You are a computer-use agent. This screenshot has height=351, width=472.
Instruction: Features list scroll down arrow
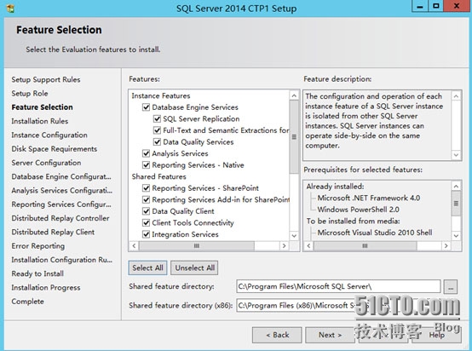pos(294,235)
